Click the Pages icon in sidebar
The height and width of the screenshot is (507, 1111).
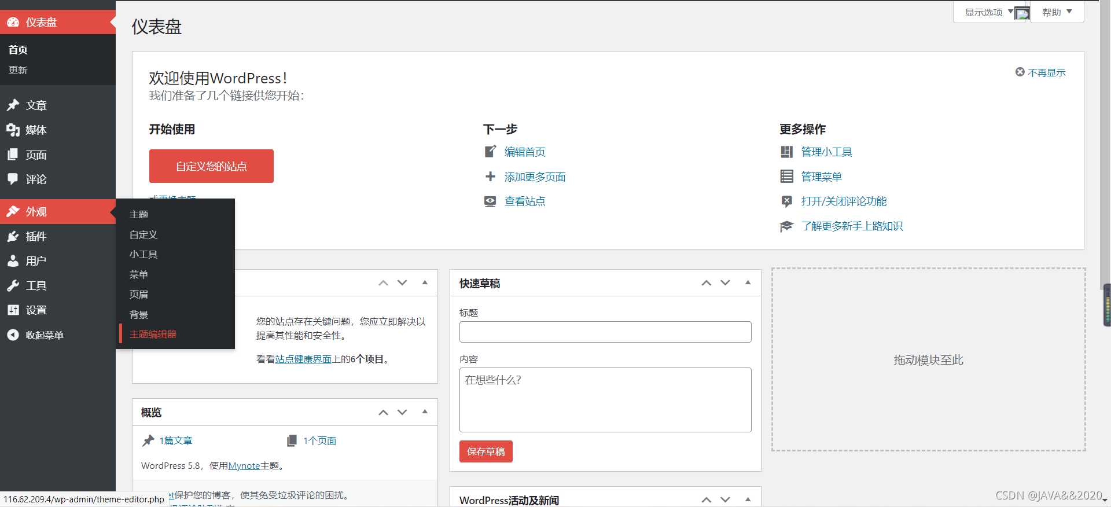13,155
